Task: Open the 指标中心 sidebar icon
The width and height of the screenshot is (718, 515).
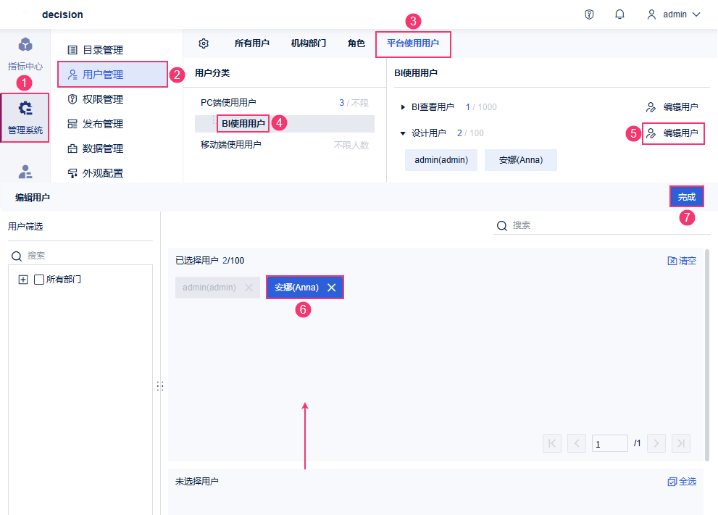Action: tap(25, 45)
